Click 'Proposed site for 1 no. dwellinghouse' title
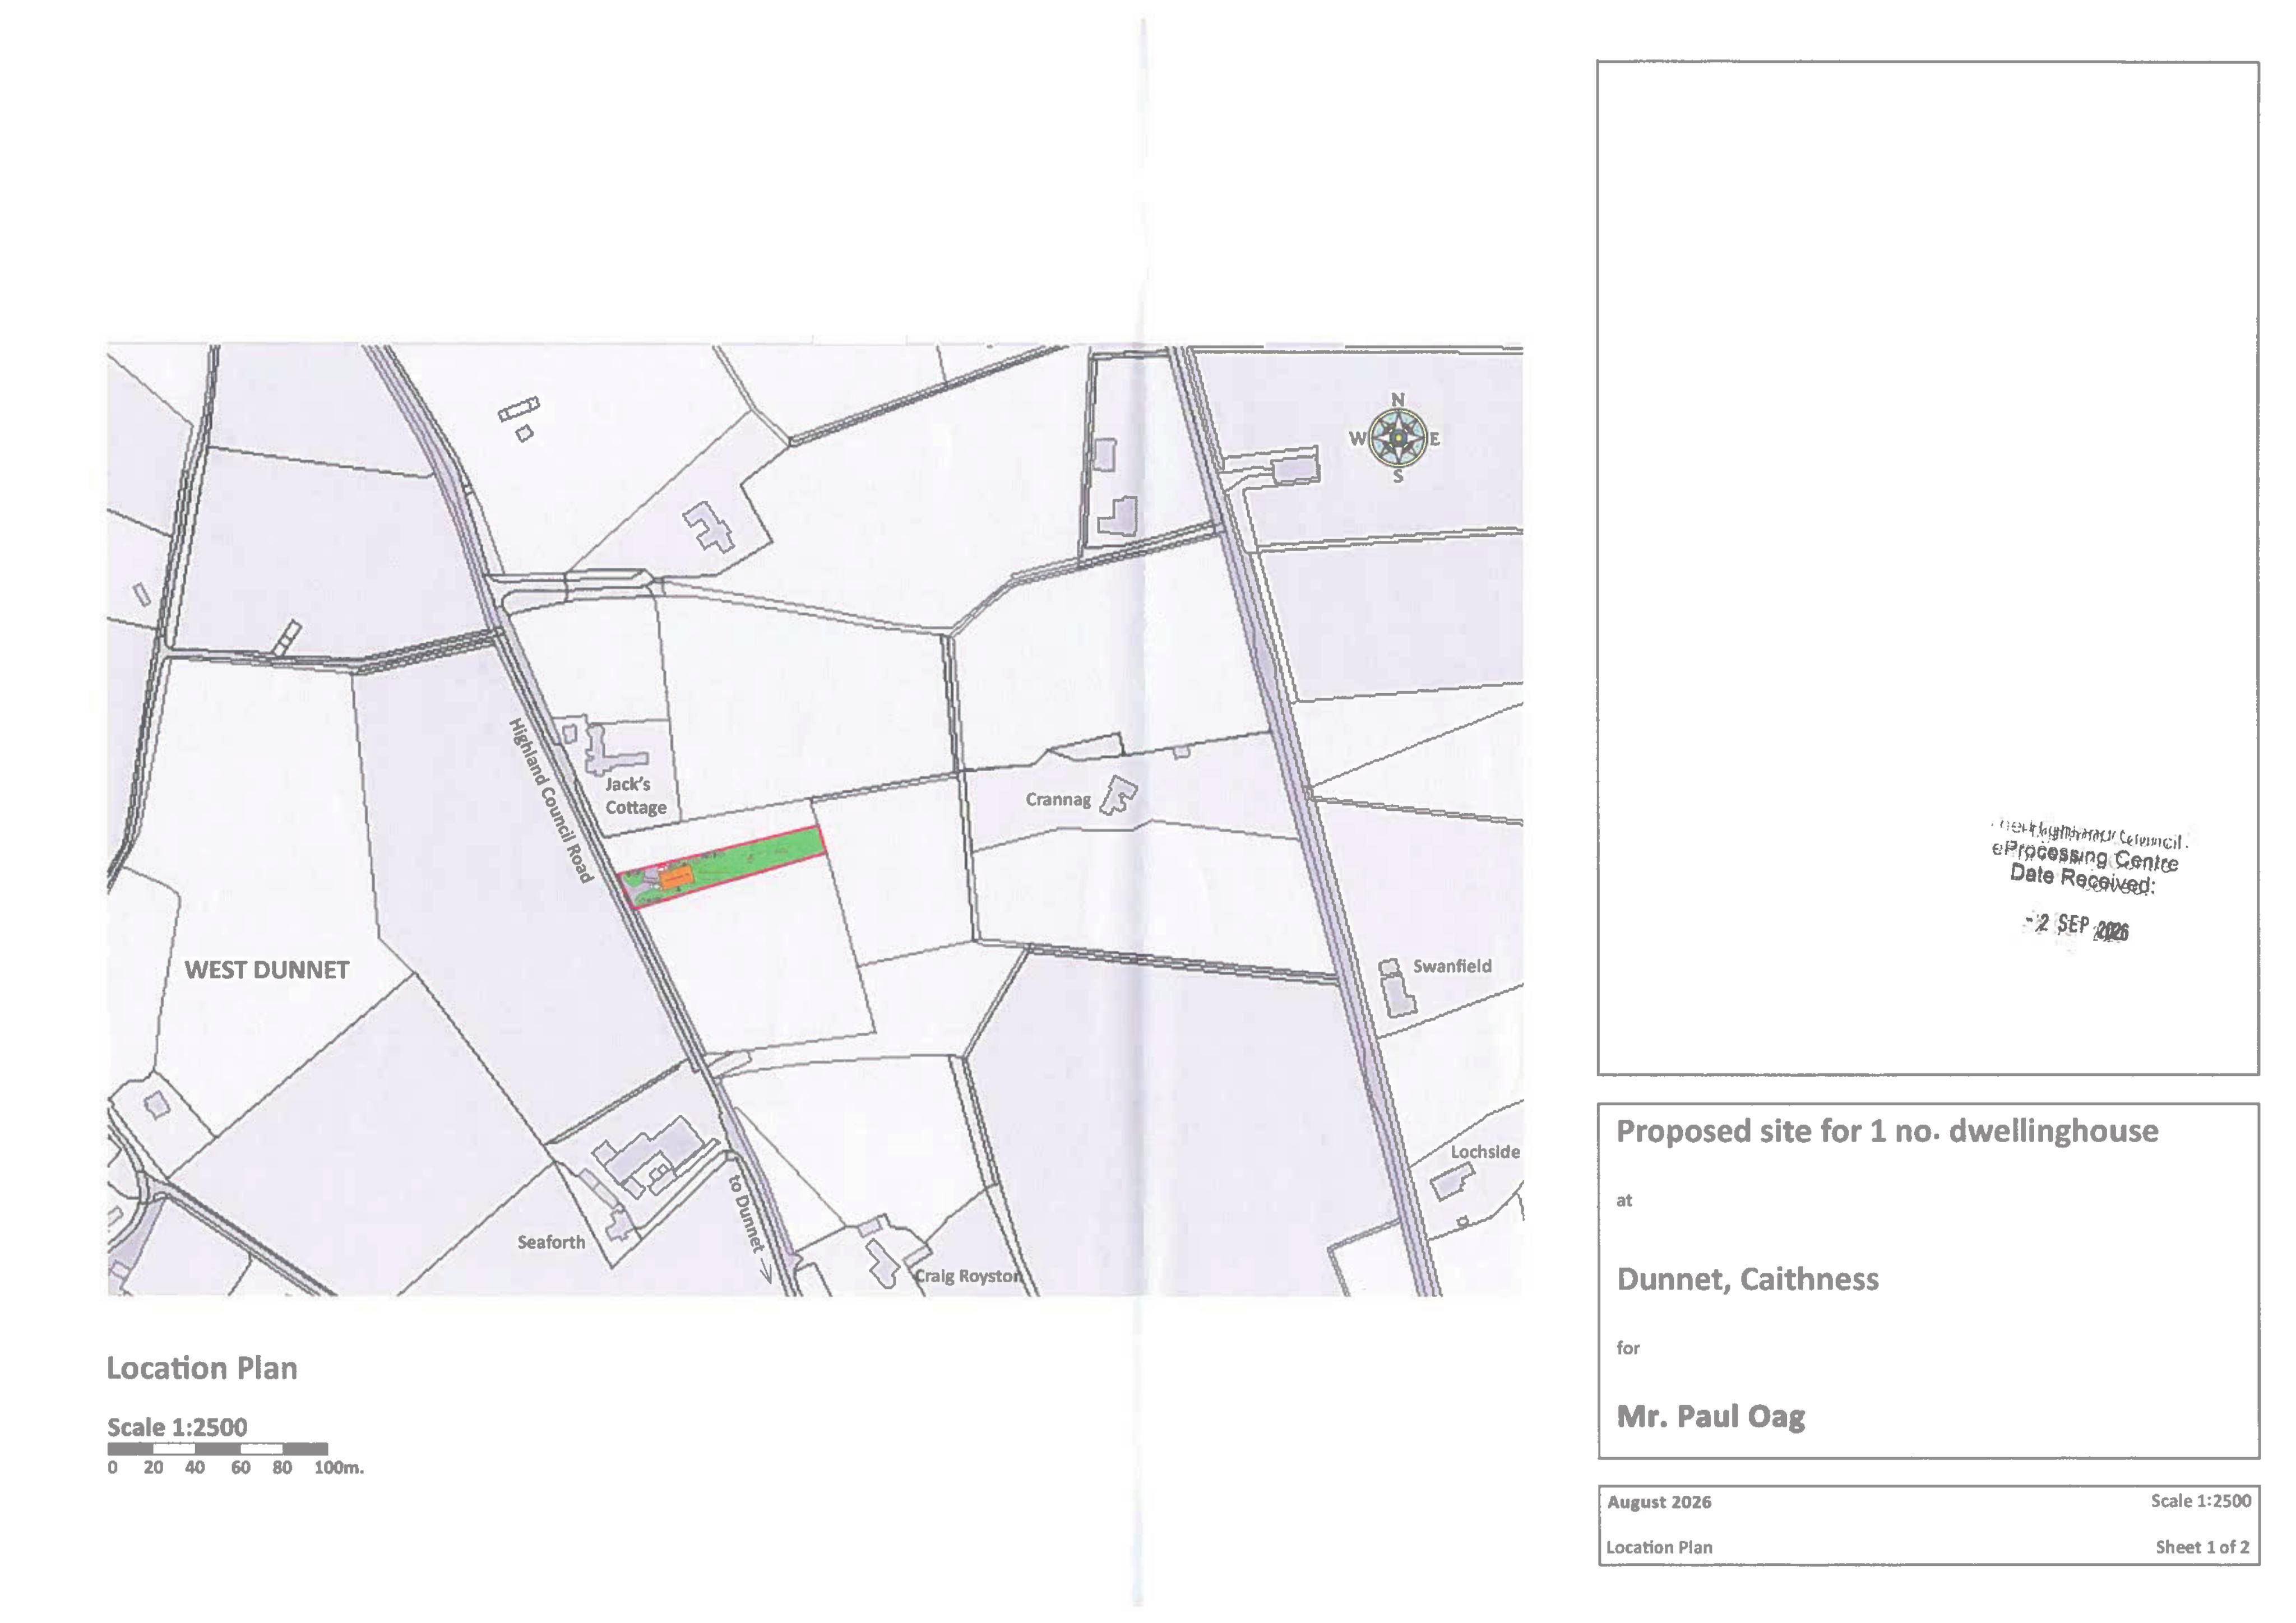 (x=1887, y=1130)
